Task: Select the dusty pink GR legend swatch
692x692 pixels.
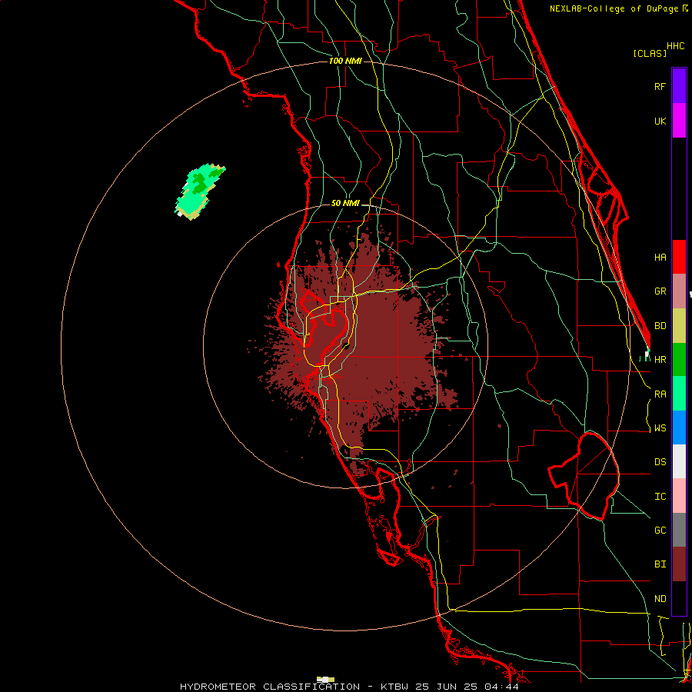Action: [679, 291]
